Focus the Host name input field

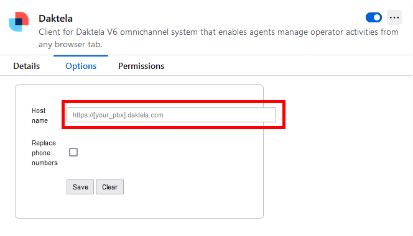pos(171,115)
